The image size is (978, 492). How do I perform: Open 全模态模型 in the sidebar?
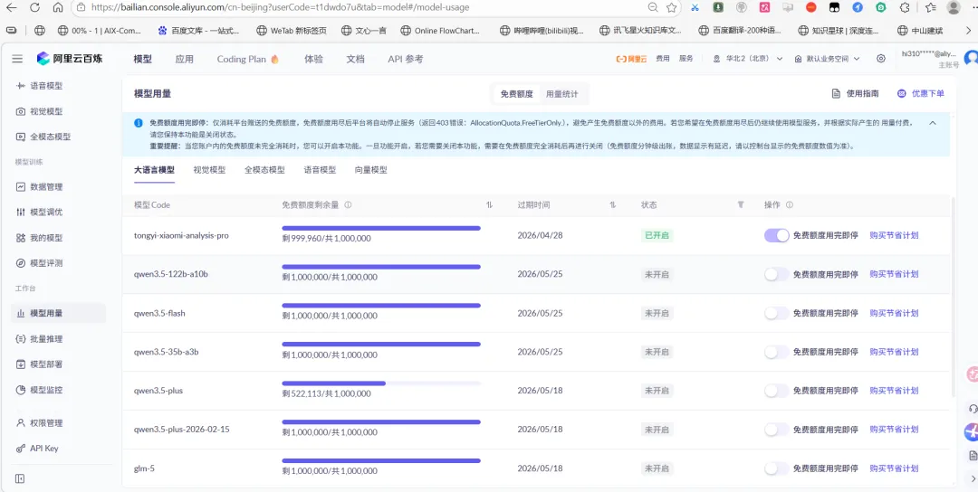tap(43, 137)
